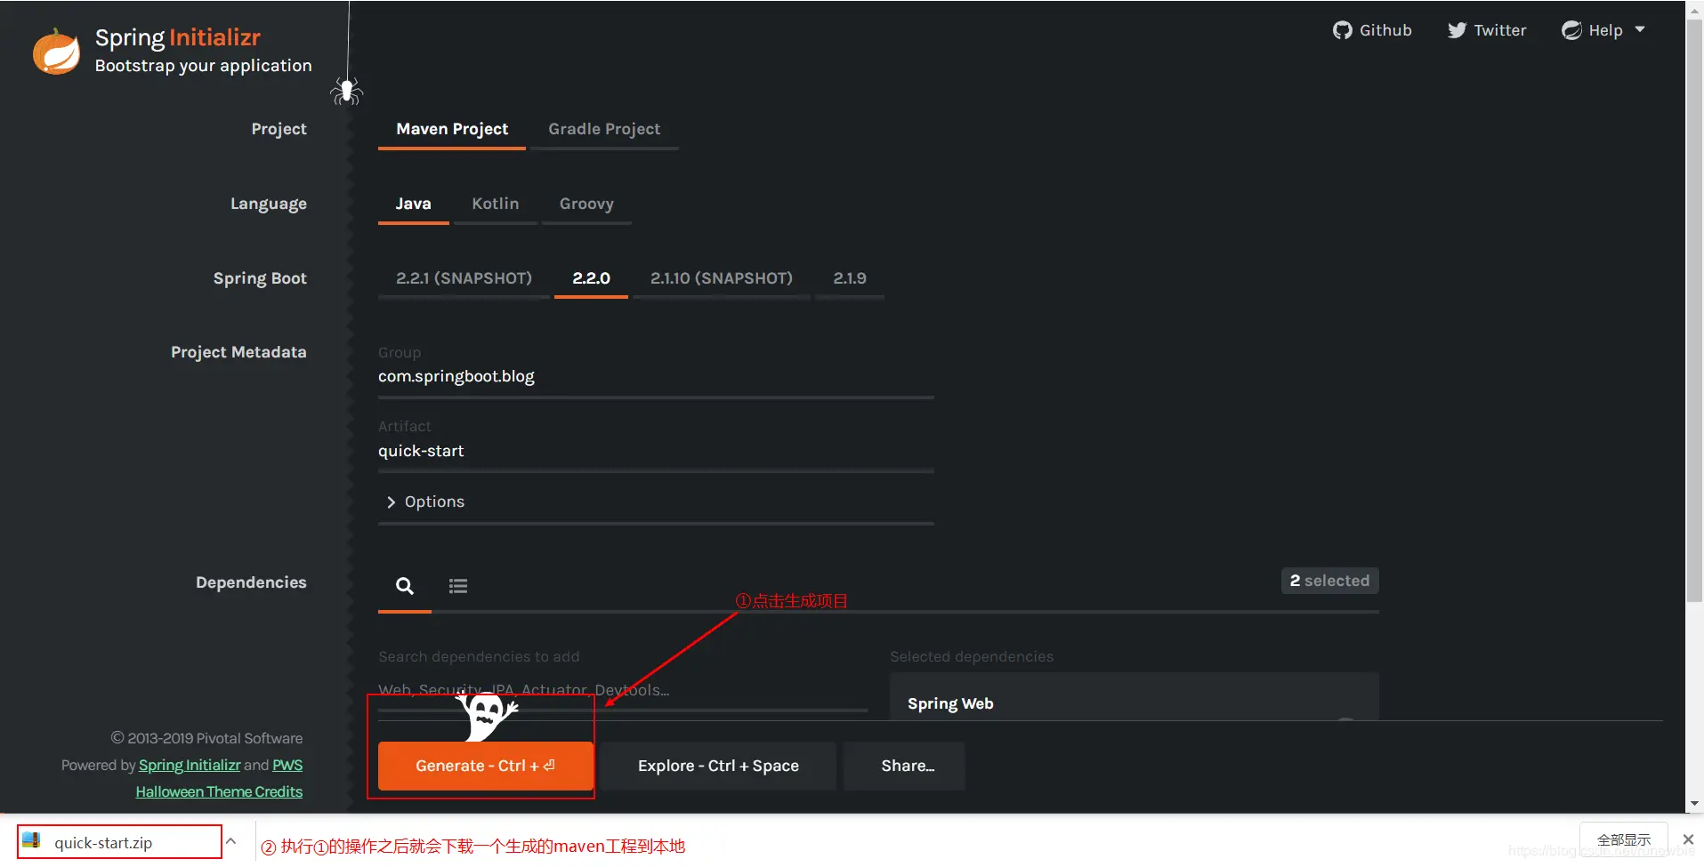Choose Kotlin as the language
The height and width of the screenshot is (867, 1704).
tap(495, 204)
